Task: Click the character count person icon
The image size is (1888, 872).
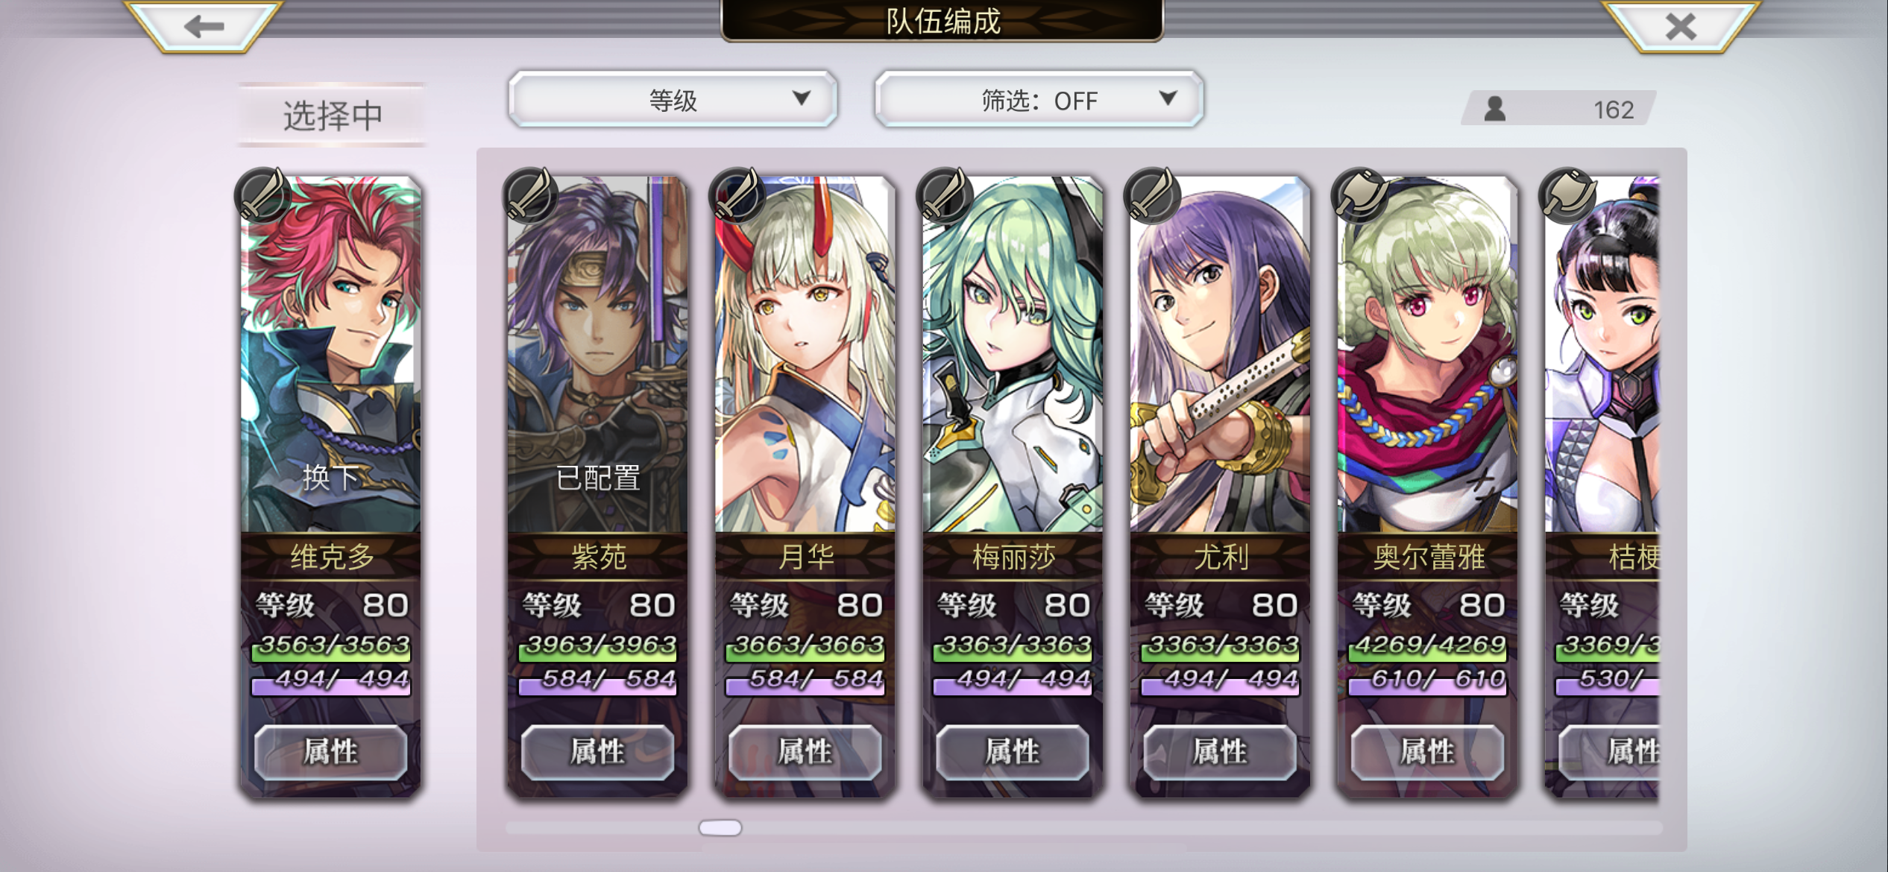Action: pyautogui.click(x=1494, y=109)
